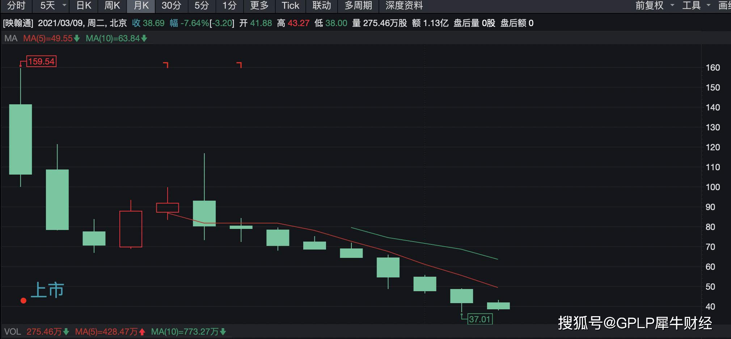This screenshot has height=339, width=731.
Task: Click the 159.54 high price marker
Action: click(x=41, y=61)
